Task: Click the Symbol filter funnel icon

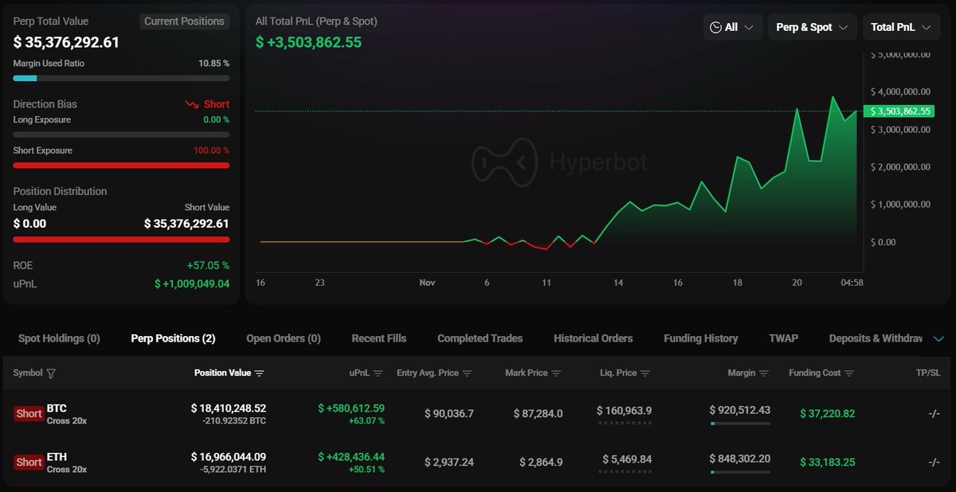Action: 52,373
